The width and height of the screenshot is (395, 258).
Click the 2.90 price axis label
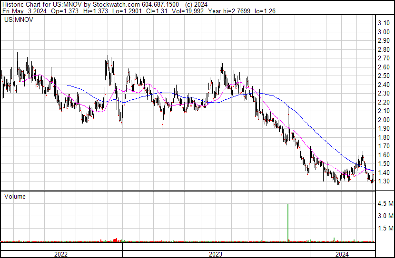384,40
